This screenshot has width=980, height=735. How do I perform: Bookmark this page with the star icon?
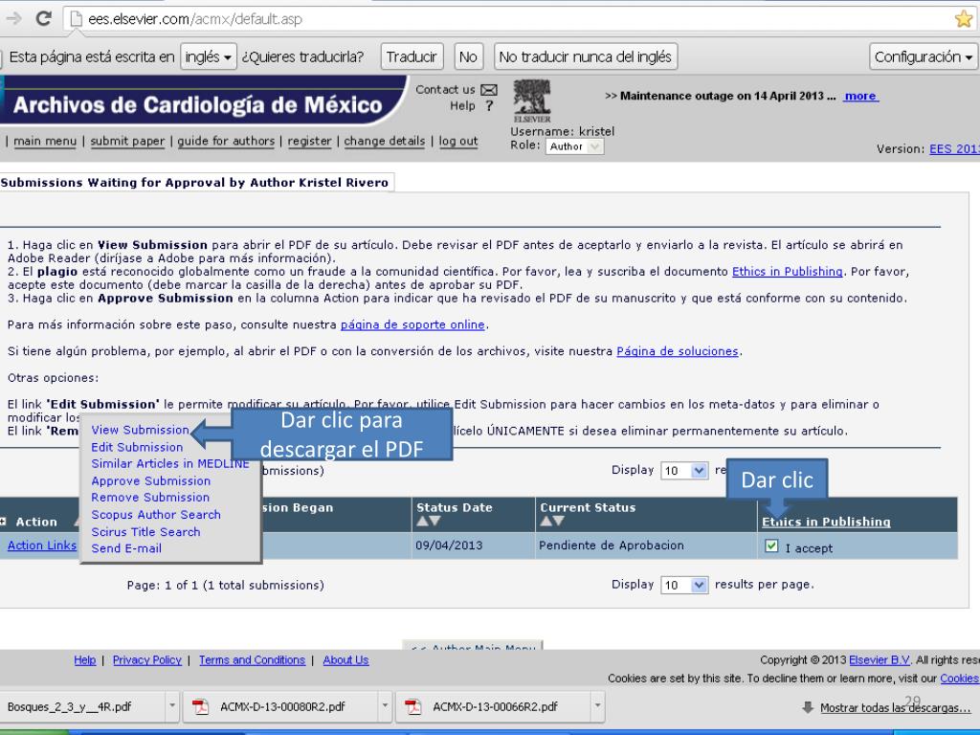pyautogui.click(x=964, y=19)
